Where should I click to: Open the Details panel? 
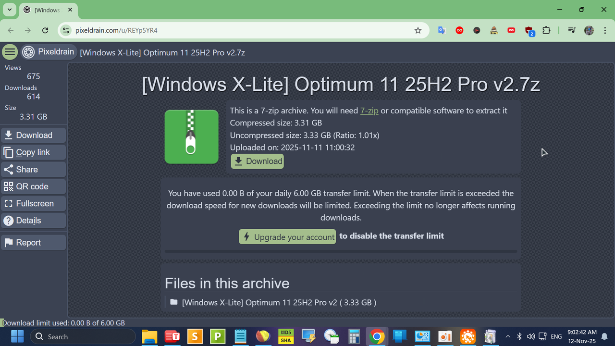pos(33,220)
